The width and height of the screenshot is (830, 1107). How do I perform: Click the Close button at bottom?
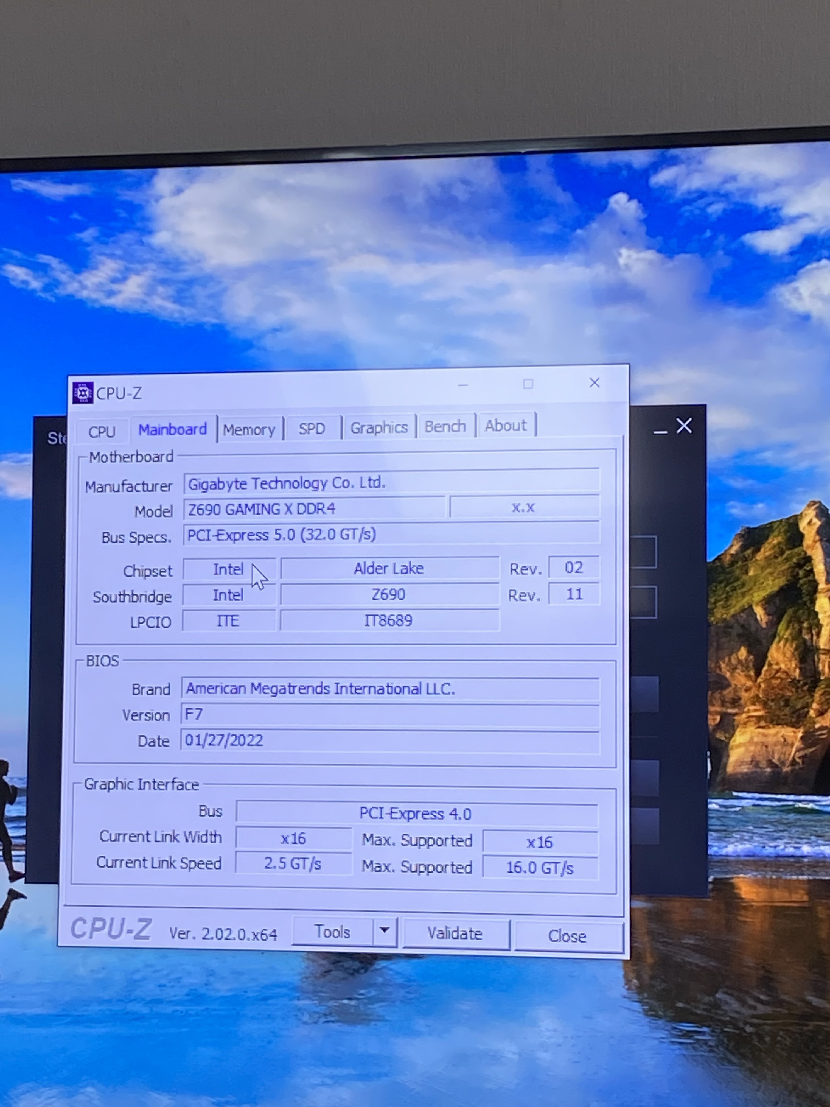(567, 935)
